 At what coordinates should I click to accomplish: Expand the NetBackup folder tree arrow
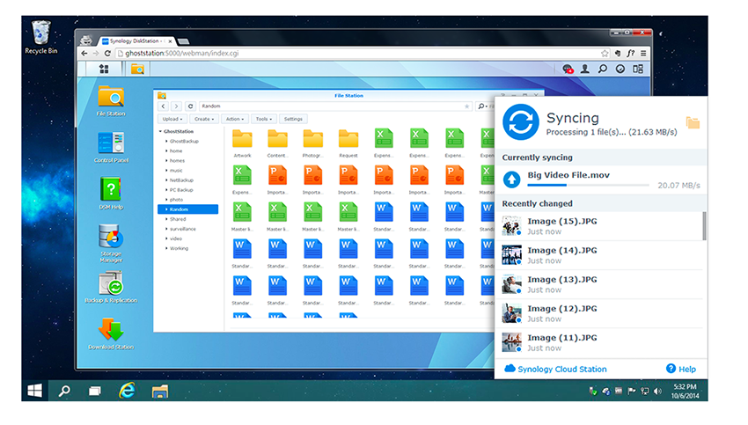pos(166,180)
